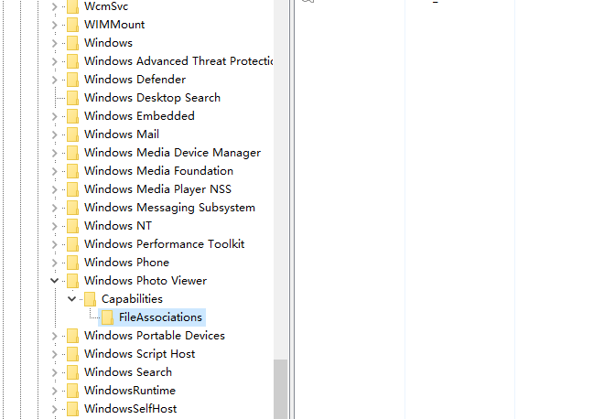
Task: Click the WcmSvc folder icon
Action: (x=72, y=6)
